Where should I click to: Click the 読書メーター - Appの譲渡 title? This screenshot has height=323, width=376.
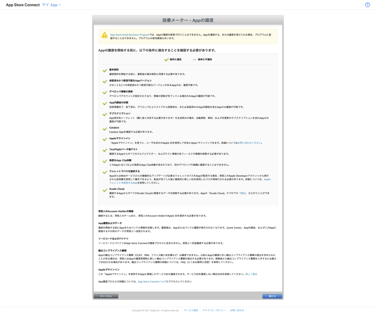(x=188, y=20)
